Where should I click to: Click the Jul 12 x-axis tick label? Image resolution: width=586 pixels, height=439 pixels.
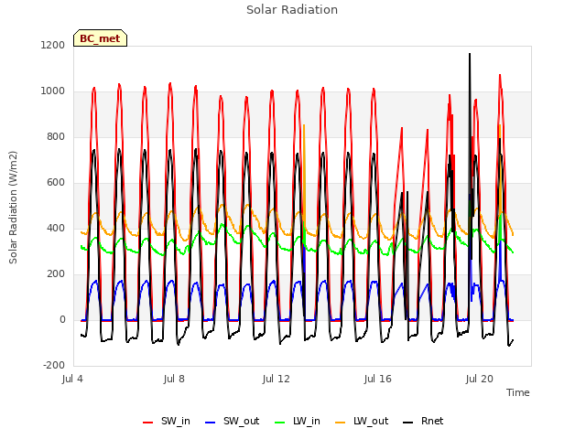coord(276,379)
